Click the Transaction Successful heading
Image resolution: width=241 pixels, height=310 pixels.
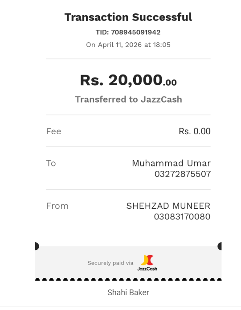pyautogui.click(x=128, y=17)
